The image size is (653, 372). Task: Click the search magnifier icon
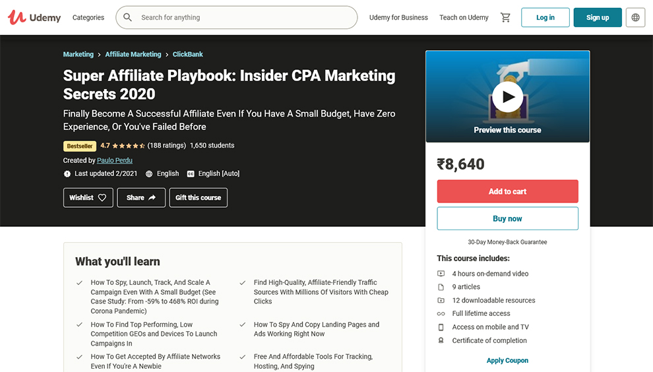(127, 18)
